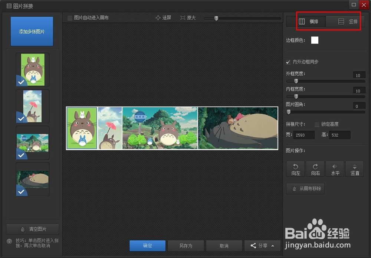Click the 宽 width input field
This screenshot has height=258, width=371.
click(x=304, y=135)
